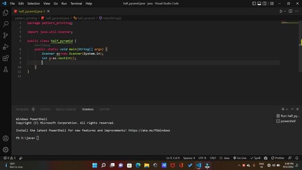Screen dimensions: 302x170
Task: Add a new terminal with plus icon
Action: 283,109
